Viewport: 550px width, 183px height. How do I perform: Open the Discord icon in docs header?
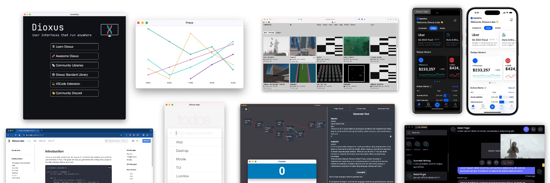[133, 141]
